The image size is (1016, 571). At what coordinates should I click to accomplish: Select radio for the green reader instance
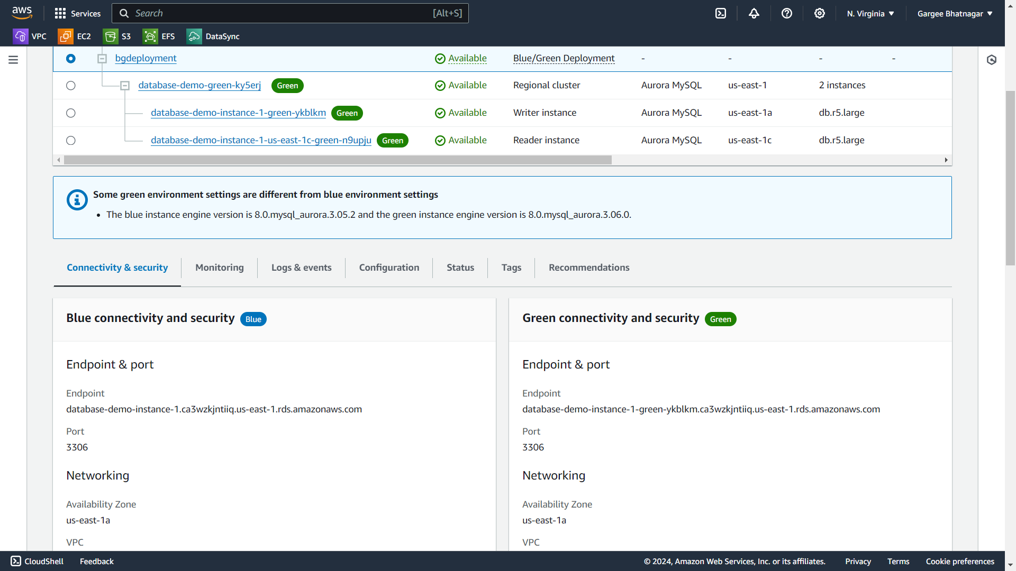(x=71, y=141)
